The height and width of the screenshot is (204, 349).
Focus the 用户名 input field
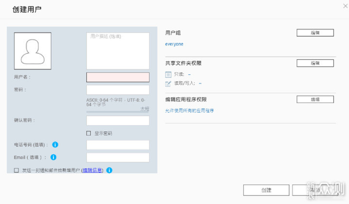[118, 77]
